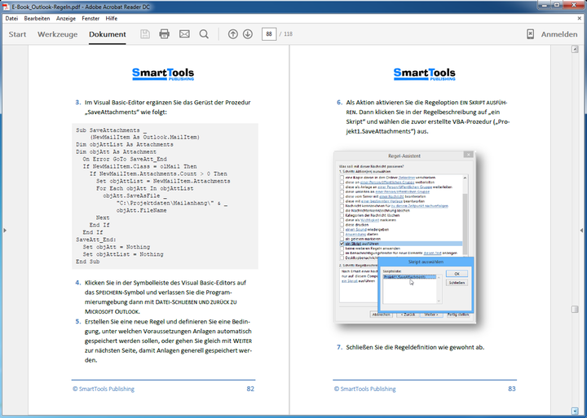
Task: Open the search magnifier tool
Action: pos(204,34)
